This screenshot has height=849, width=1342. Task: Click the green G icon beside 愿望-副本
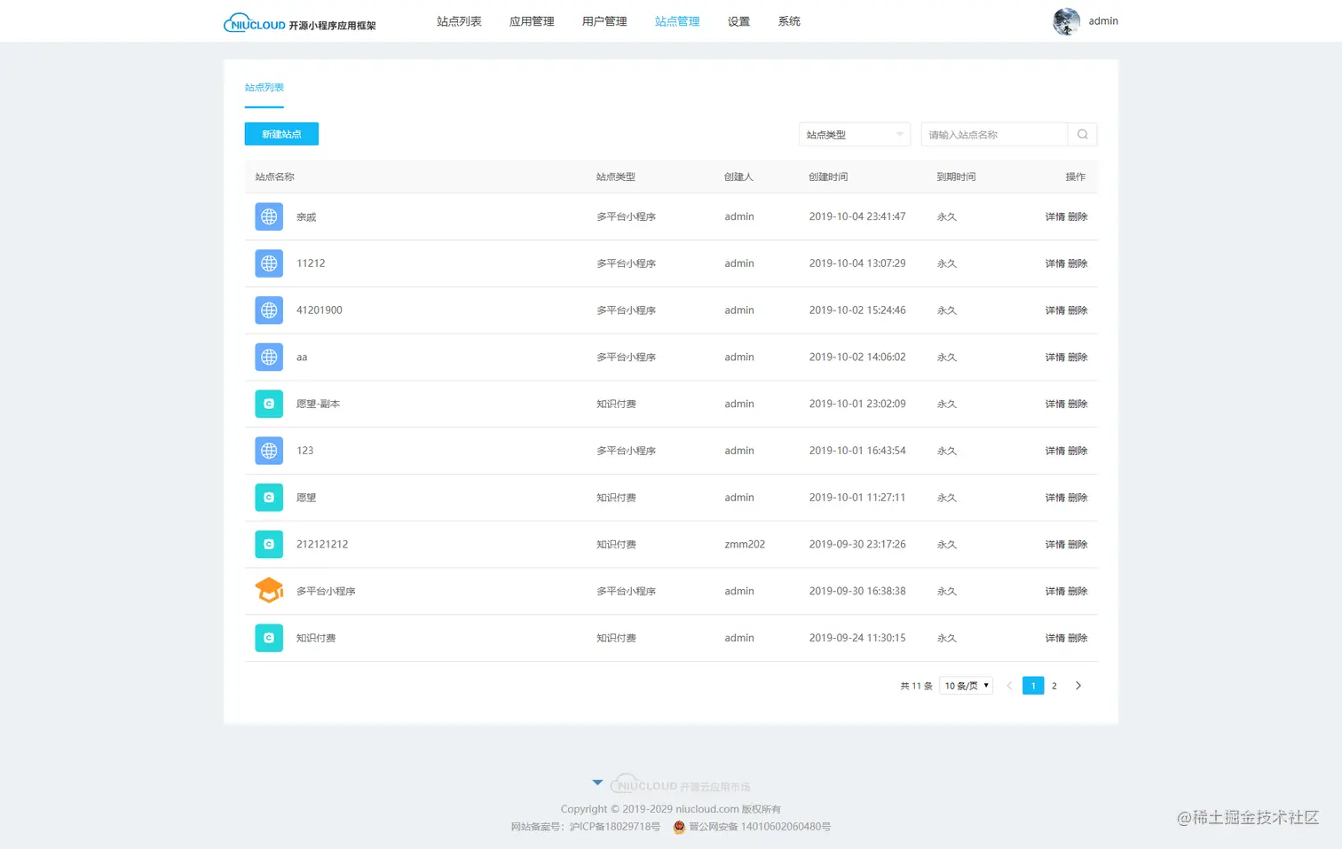[268, 404]
